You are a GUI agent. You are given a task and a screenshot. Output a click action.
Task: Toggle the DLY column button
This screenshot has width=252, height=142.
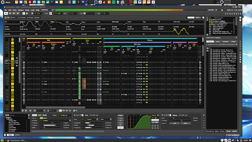click(67, 110)
